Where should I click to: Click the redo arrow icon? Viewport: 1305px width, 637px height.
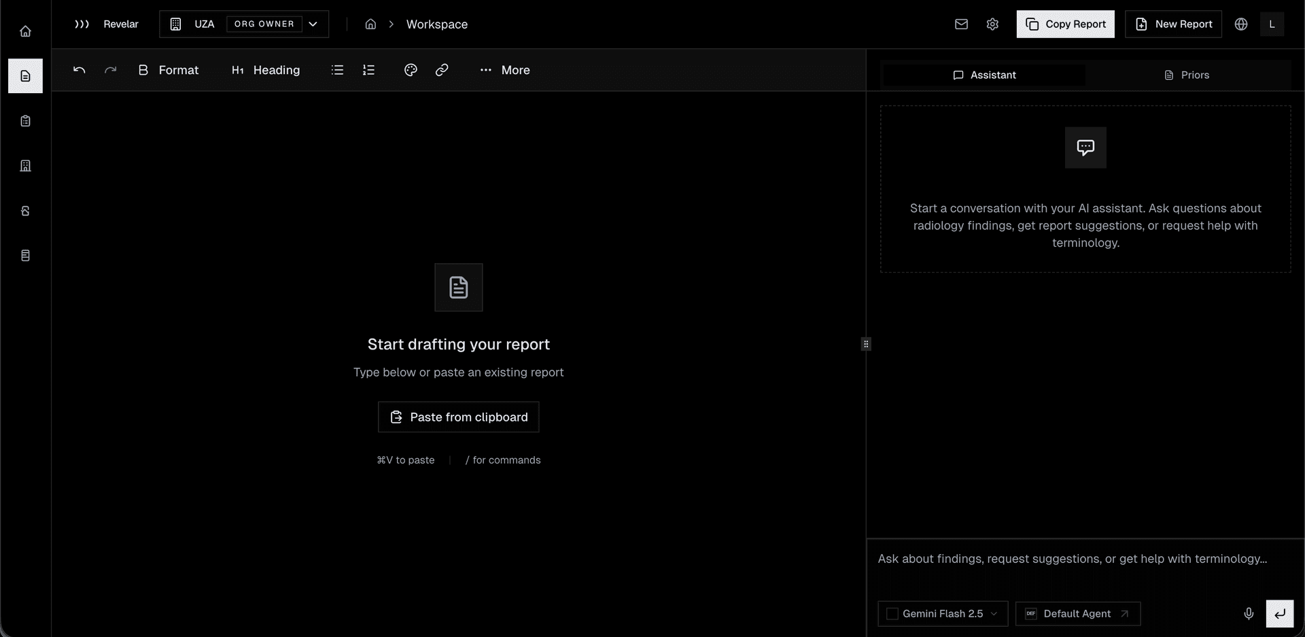pyautogui.click(x=110, y=70)
